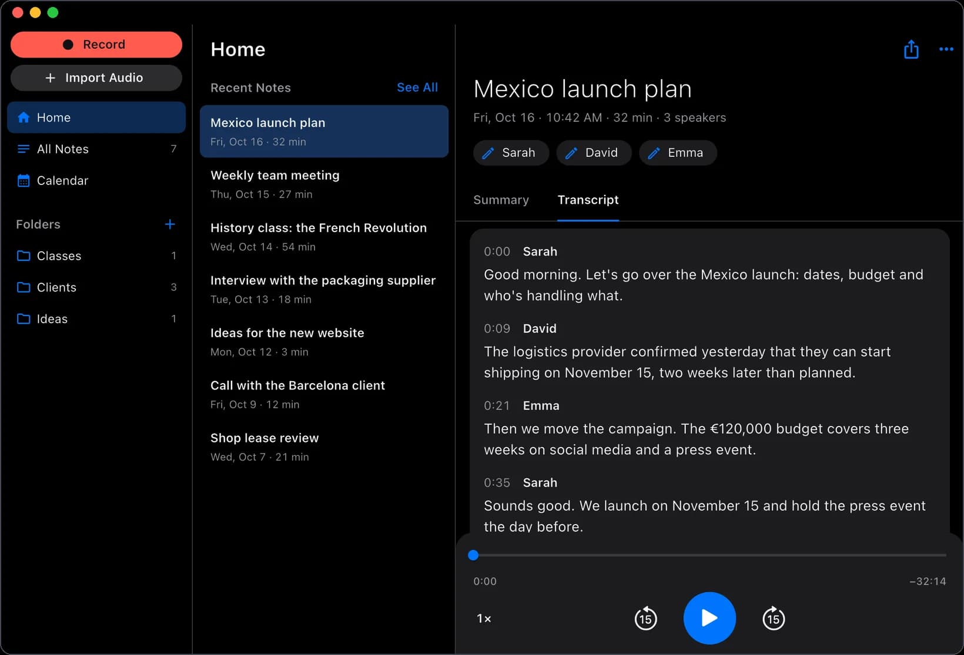Add a new folder with the plus icon

click(x=170, y=224)
